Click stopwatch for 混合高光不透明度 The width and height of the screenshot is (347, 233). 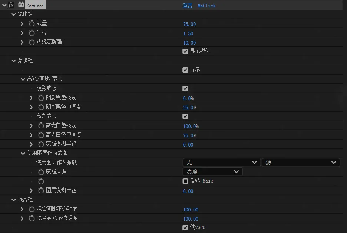pos(32,219)
